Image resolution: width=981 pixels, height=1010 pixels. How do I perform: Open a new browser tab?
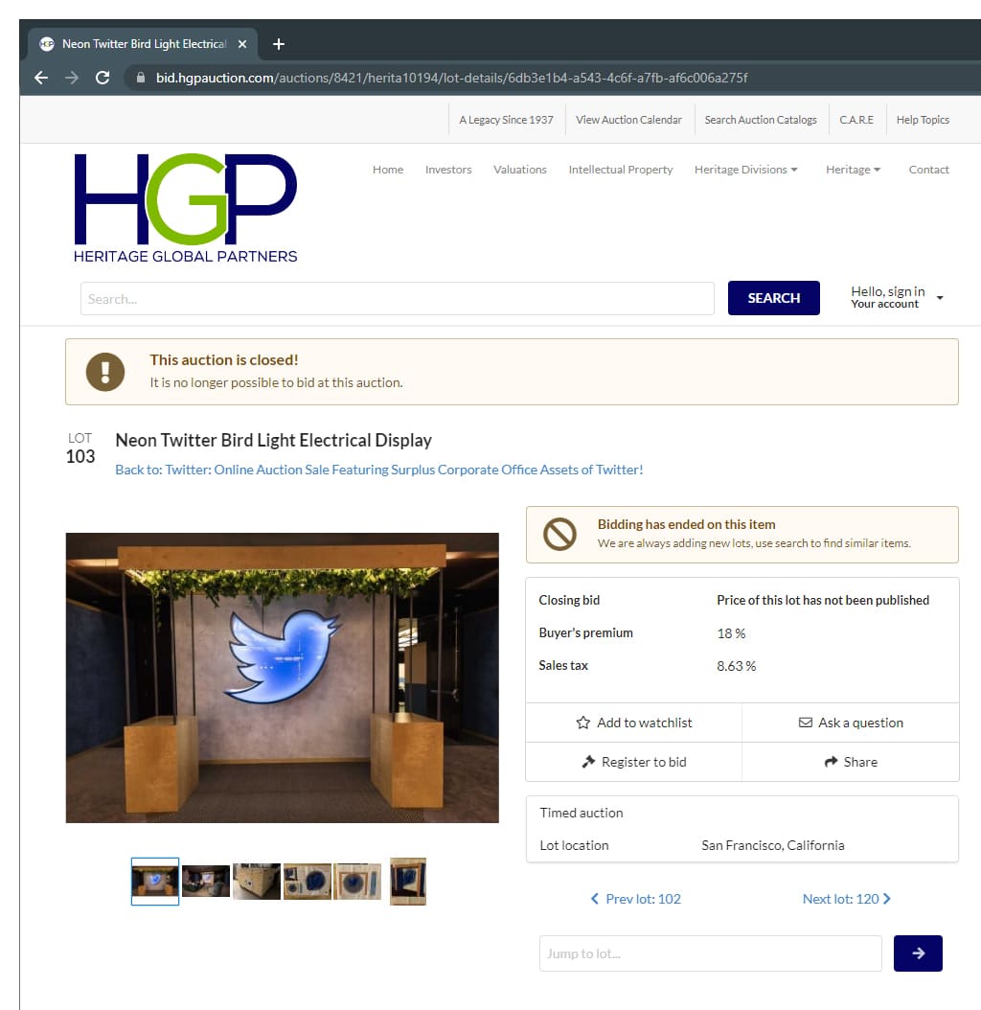(x=278, y=44)
